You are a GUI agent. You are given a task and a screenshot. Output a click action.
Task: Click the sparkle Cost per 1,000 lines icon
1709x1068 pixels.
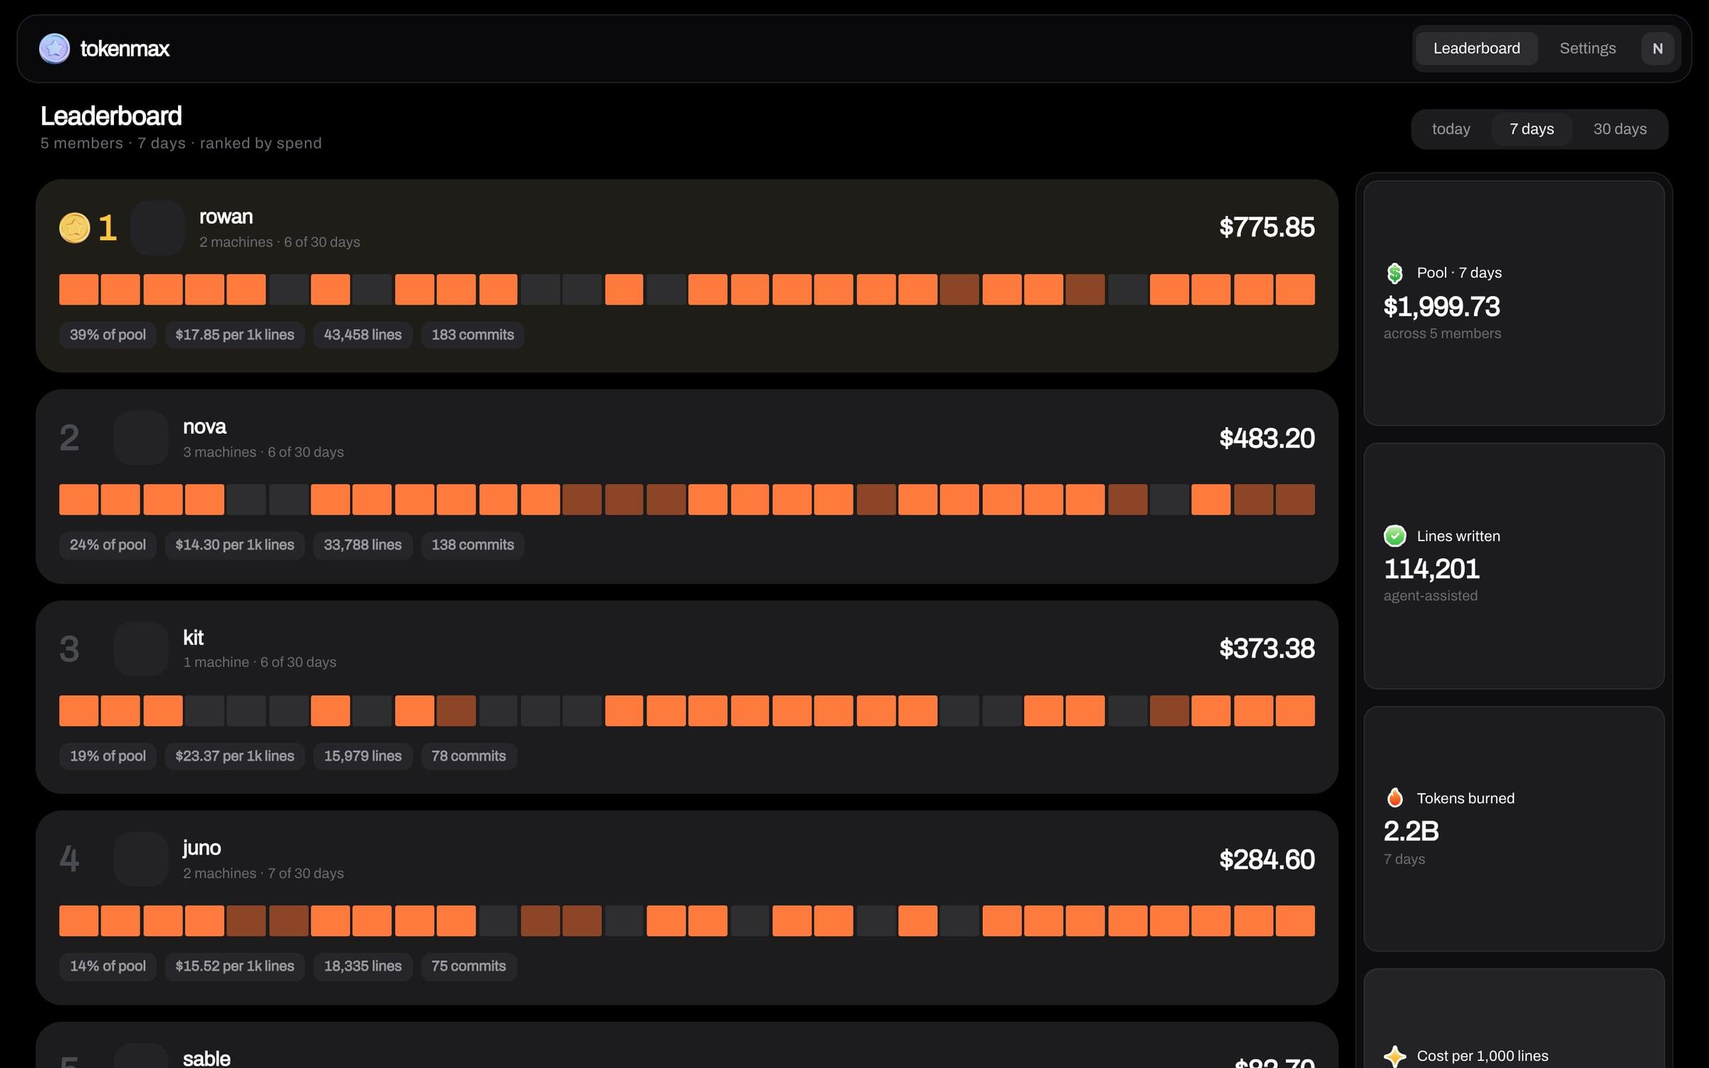point(1394,1056)
